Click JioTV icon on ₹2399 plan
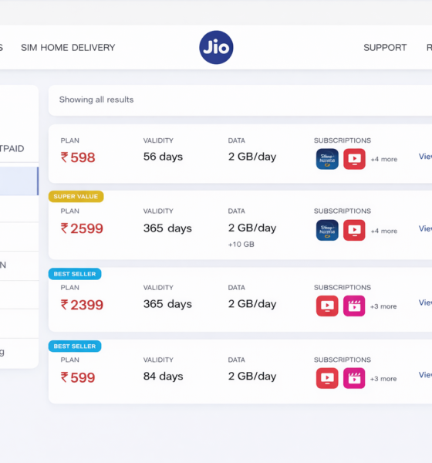432x463 pixels. (327, 306)
